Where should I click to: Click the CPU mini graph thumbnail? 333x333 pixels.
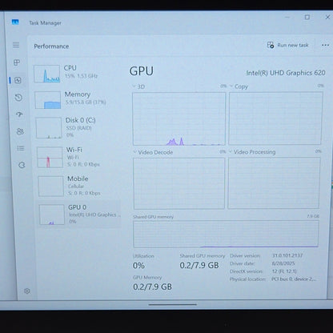point(46,74)
